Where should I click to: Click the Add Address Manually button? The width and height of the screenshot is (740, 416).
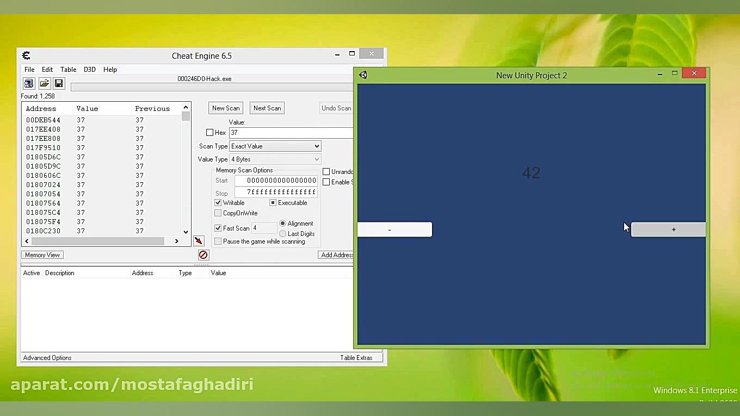tap(336, 255)
